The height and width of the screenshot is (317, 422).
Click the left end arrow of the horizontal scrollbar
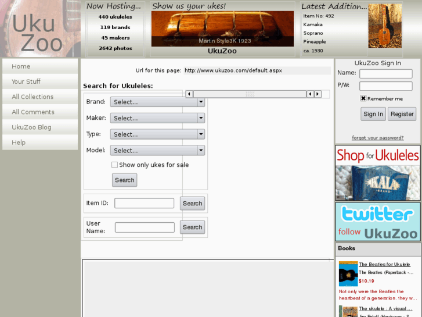tap(189, 94)
